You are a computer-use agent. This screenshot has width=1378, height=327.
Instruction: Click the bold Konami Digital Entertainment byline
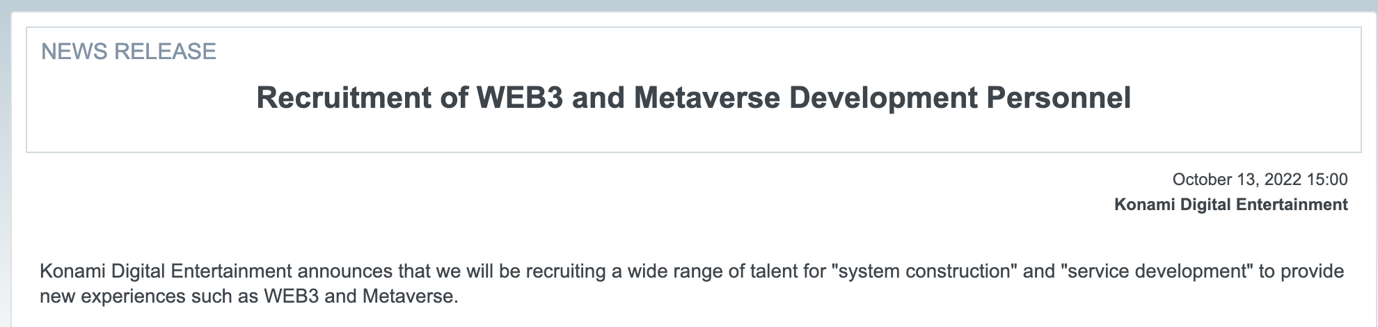pyautogui.click(x=1230, y=205)
